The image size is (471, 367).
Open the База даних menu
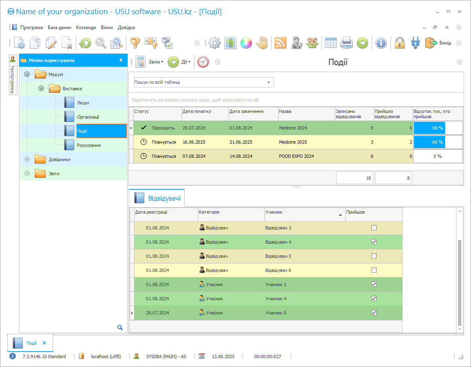point(60,27)
